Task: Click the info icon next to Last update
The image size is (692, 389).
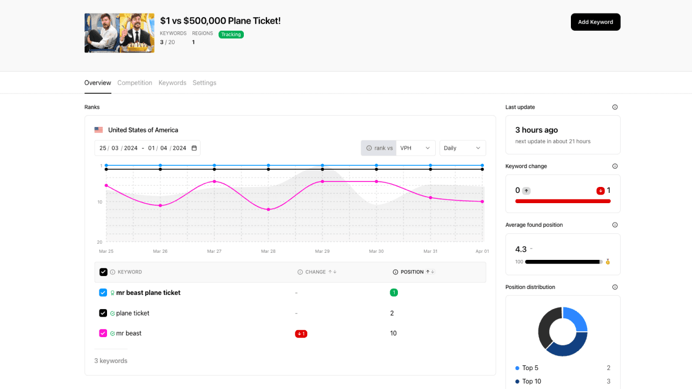Action: [615, 107]
